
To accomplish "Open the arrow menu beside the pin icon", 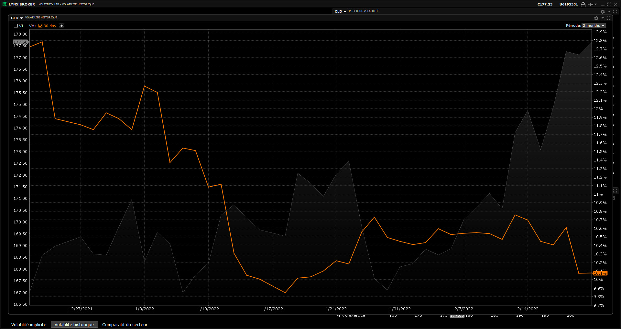I will coord(596,4).
